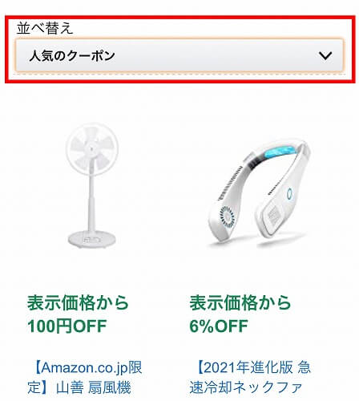Click the blue ring button on neck fan
This screenshot has height=401, width=359.
(x=289, y=193)
